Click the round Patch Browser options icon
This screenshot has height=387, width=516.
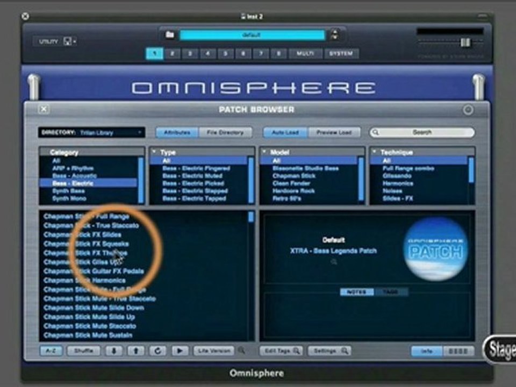[468, 110]
